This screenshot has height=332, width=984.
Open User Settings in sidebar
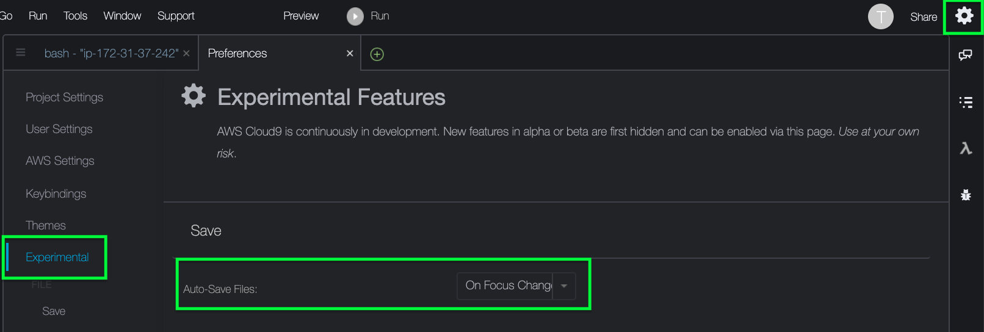pos(59,129)
